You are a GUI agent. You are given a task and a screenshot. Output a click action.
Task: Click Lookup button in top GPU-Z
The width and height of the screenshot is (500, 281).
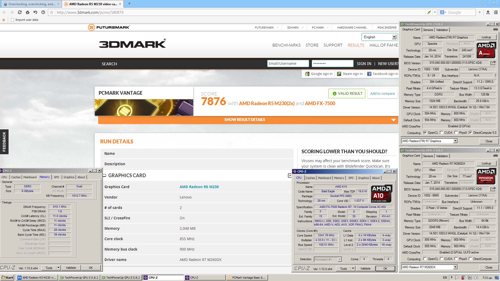[x=486, y=37]
